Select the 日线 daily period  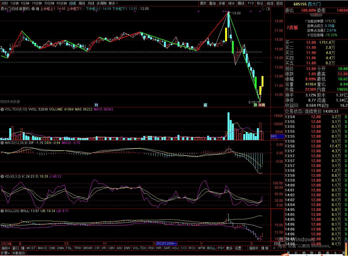point(73,3)
